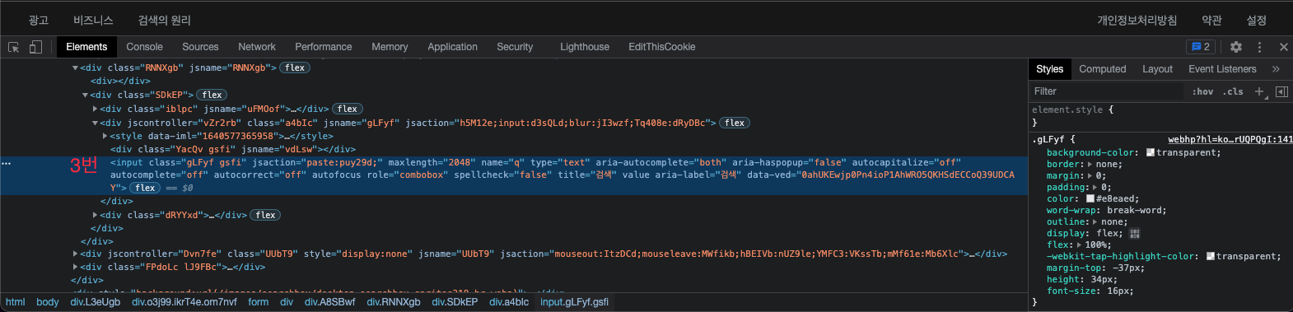The image size is (1293, 312).
Task: Open the EditThisCookie tab
Action: pos(662,47)
